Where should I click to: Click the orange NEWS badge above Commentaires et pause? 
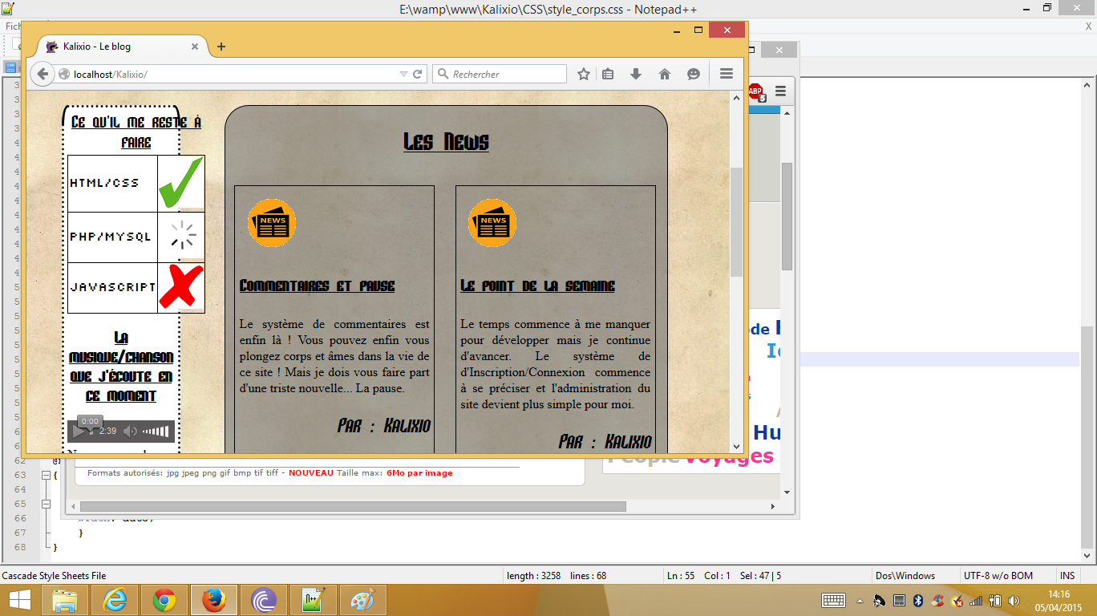click(x=272, y=223)
